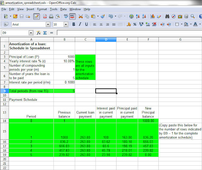
Task: Toggle Edit File mode icon
Action: coord(37,16)
